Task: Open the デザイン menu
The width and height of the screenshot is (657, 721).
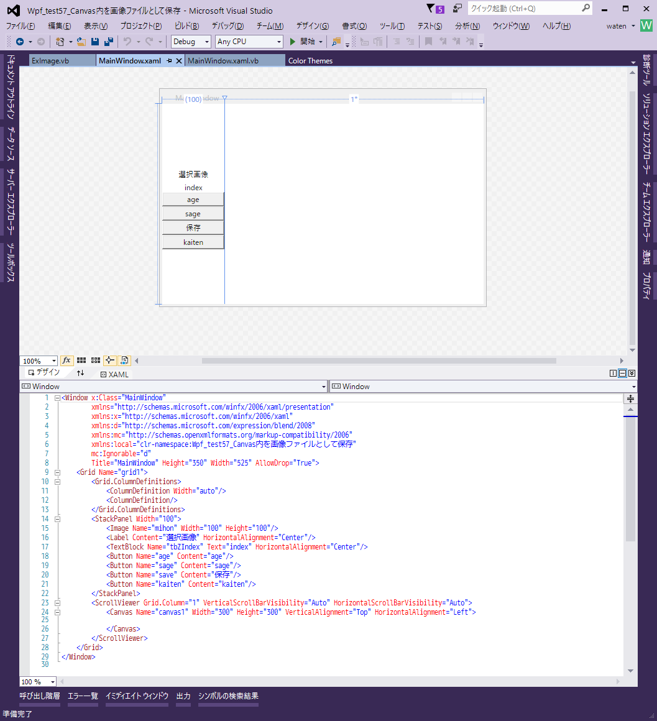Action: (313, 26)
